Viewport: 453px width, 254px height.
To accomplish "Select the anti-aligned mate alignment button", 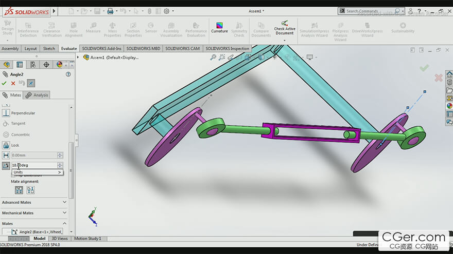I will click(30, 190).
